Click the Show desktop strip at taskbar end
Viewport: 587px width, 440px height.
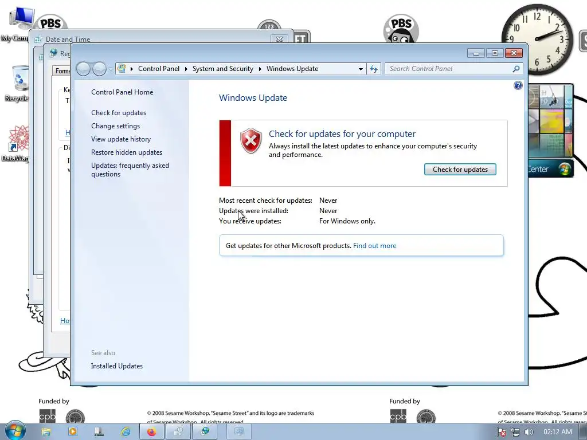583,432
